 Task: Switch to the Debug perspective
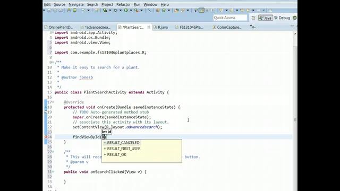[x=282, y=18]
